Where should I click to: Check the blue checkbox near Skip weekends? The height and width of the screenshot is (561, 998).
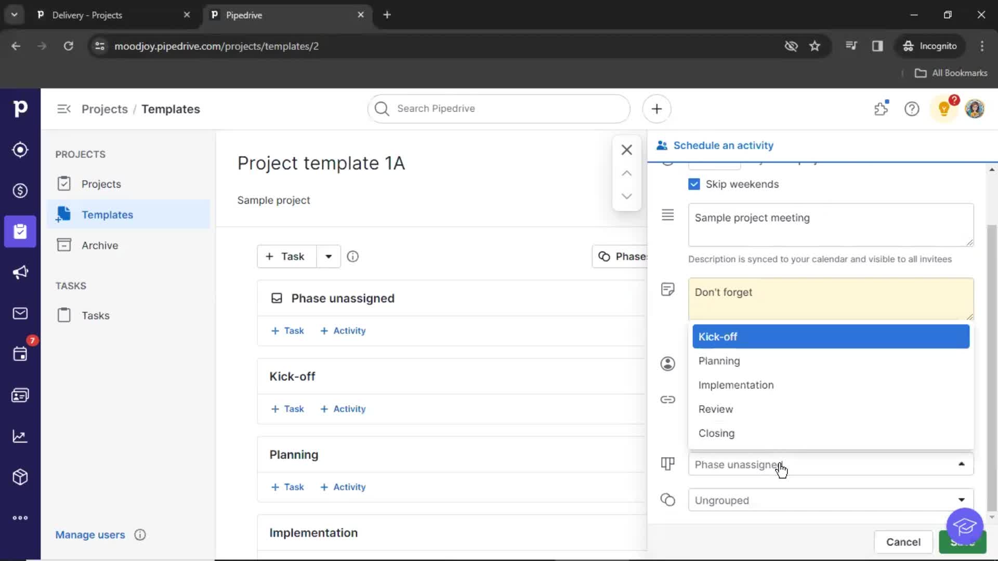pyautogui.click(x=694, y=183)
